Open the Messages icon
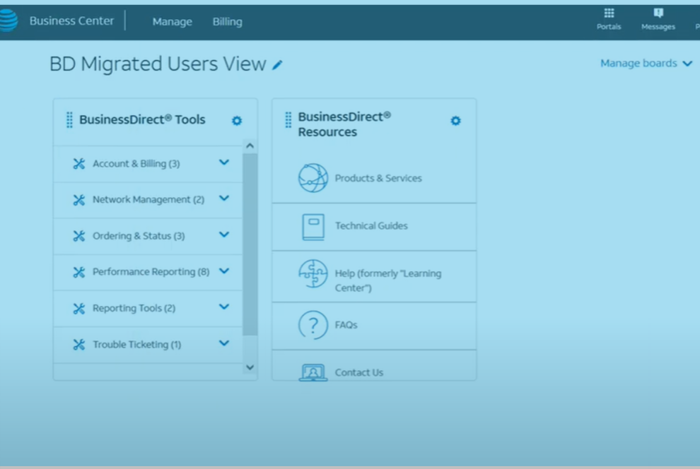This screenshot has width=700, height=469. pyautogui.click(x=658, y=13)
